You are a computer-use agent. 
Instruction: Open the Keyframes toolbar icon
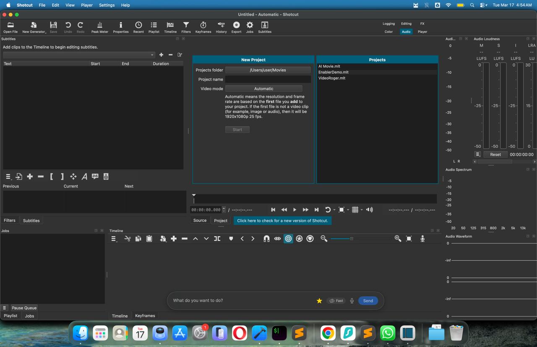pyautogui.click(x=203, y=27)
